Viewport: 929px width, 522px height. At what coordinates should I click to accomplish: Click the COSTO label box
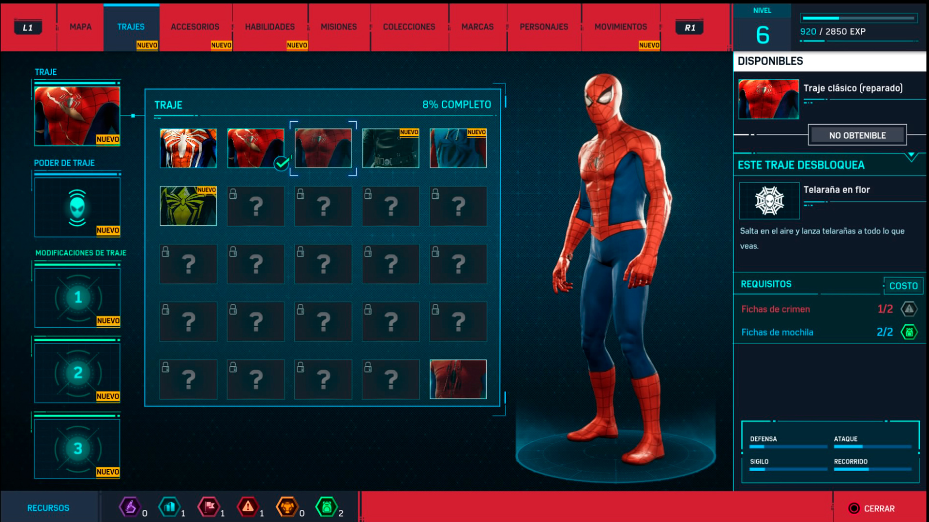[x=903, y=286]
